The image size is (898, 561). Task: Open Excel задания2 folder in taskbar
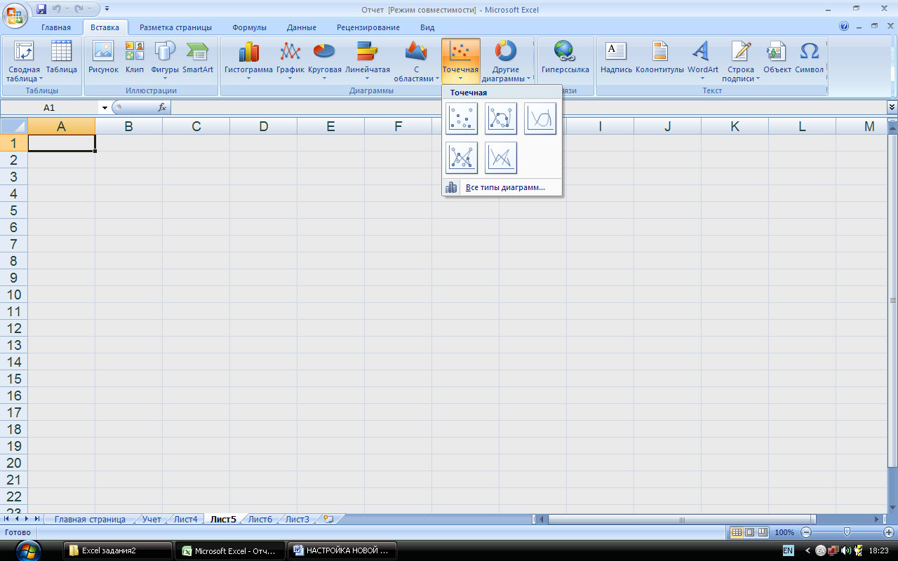coord(118,550)
